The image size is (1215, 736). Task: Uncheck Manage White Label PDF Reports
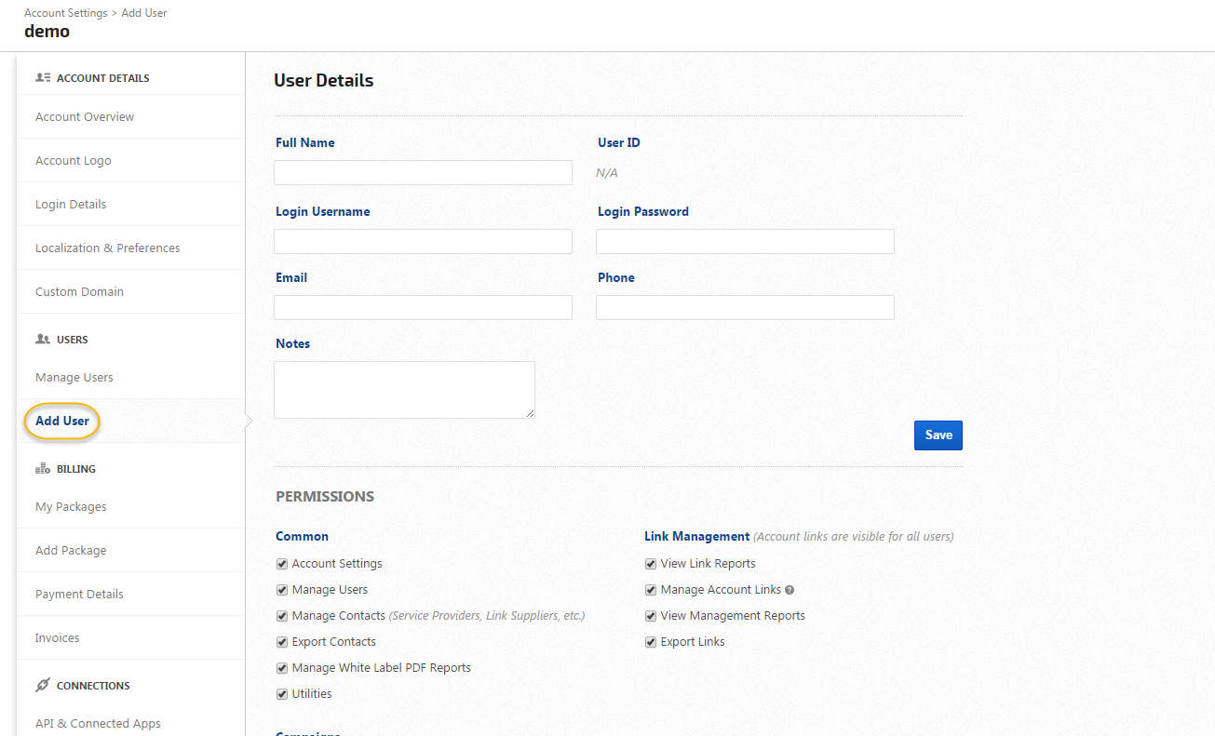pos(282,668)
